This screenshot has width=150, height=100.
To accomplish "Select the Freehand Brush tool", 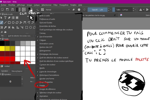I will click(1, 22).
